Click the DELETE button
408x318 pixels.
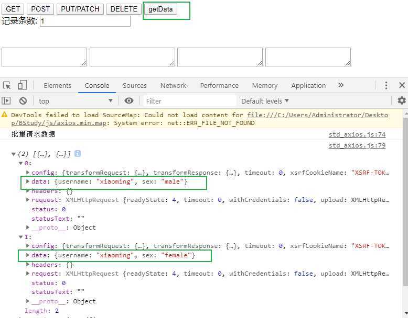124,9
